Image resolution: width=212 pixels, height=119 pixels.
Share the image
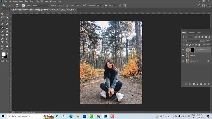click(210, 5)
